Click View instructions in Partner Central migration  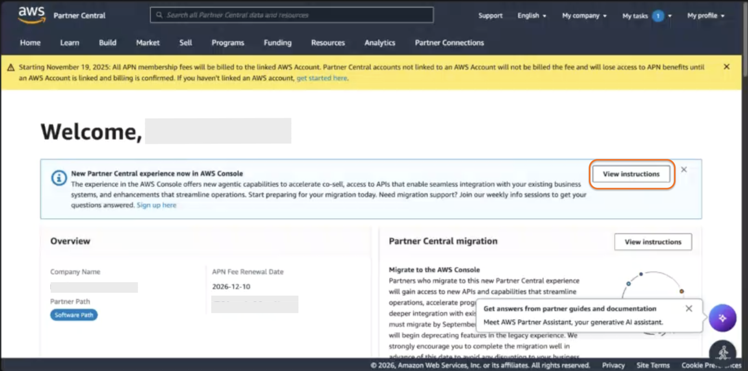click(x=653, y=242)
